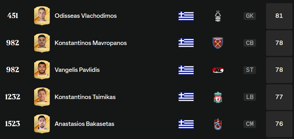This screenshot has width=294, height=139.
Task: Click the LB position badge
Action: 250,97
